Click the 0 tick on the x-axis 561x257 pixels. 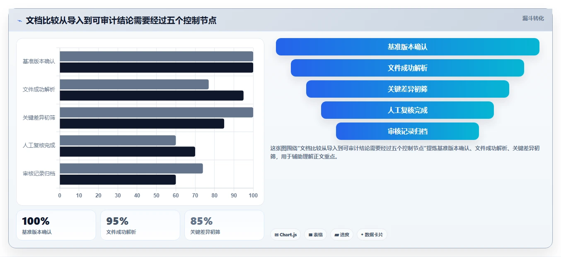60,195
